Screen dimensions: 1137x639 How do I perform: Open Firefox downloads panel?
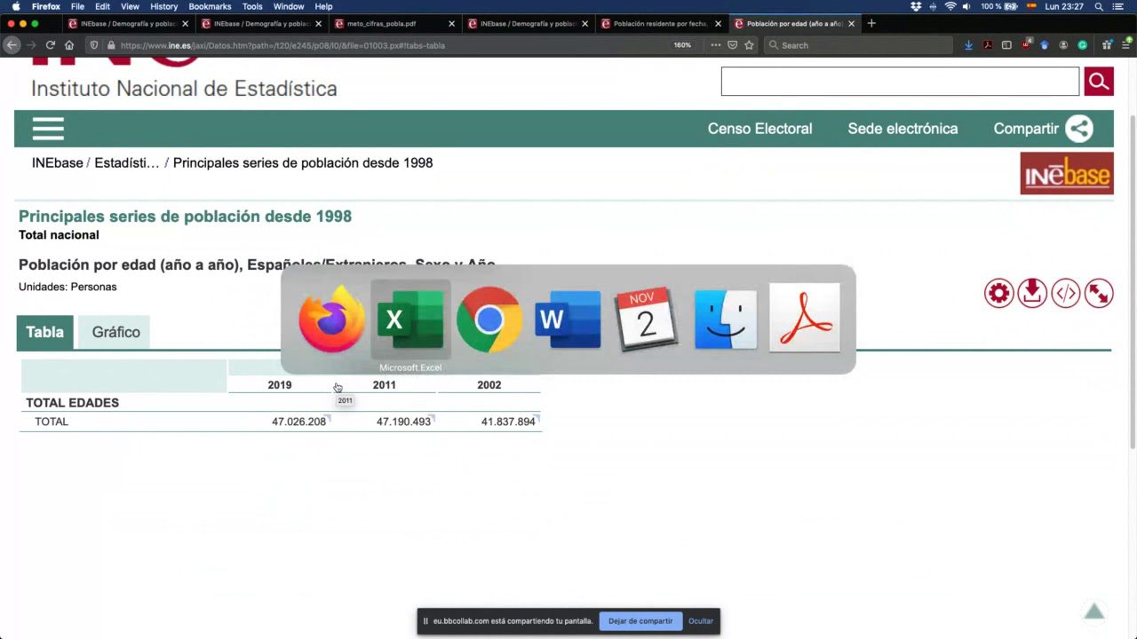click(969, 45)
